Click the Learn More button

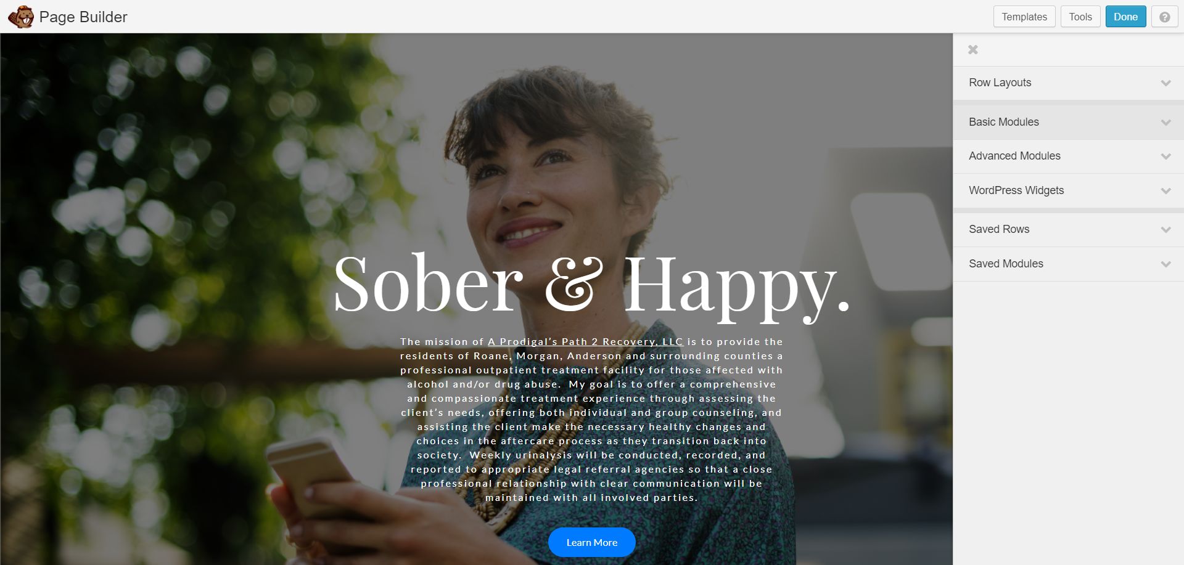(591, 542)
